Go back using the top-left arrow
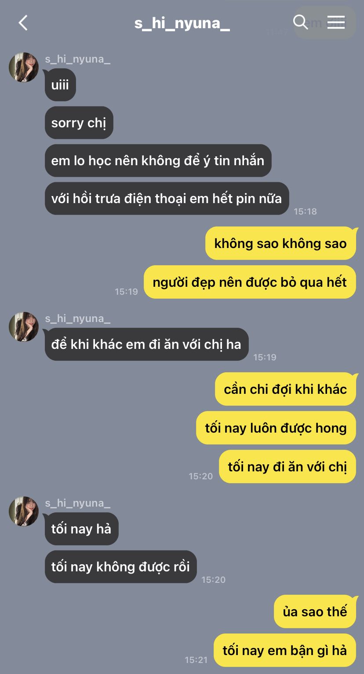364x674 pixels. 23,23
